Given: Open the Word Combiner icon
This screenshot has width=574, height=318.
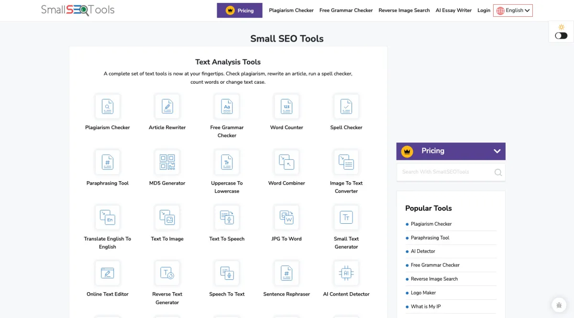Looking at the screenshot, I should tap(287, 162).
